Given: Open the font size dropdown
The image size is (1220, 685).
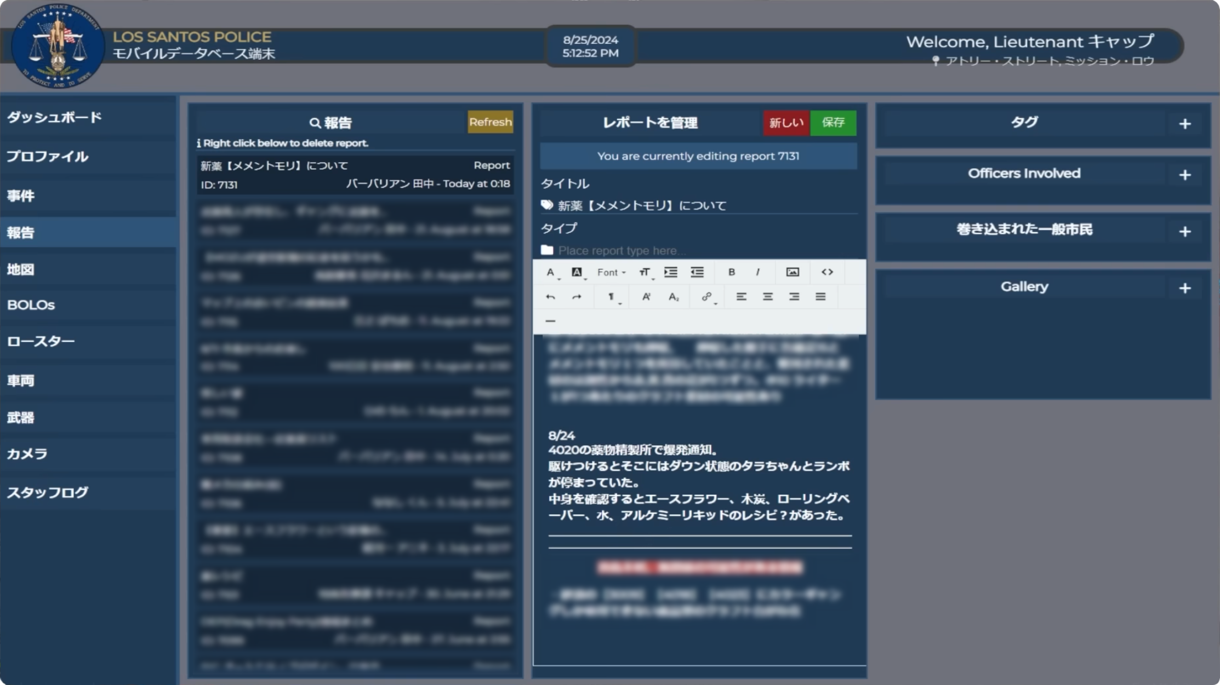Looking at the screenshot, I should pos(645,272).
